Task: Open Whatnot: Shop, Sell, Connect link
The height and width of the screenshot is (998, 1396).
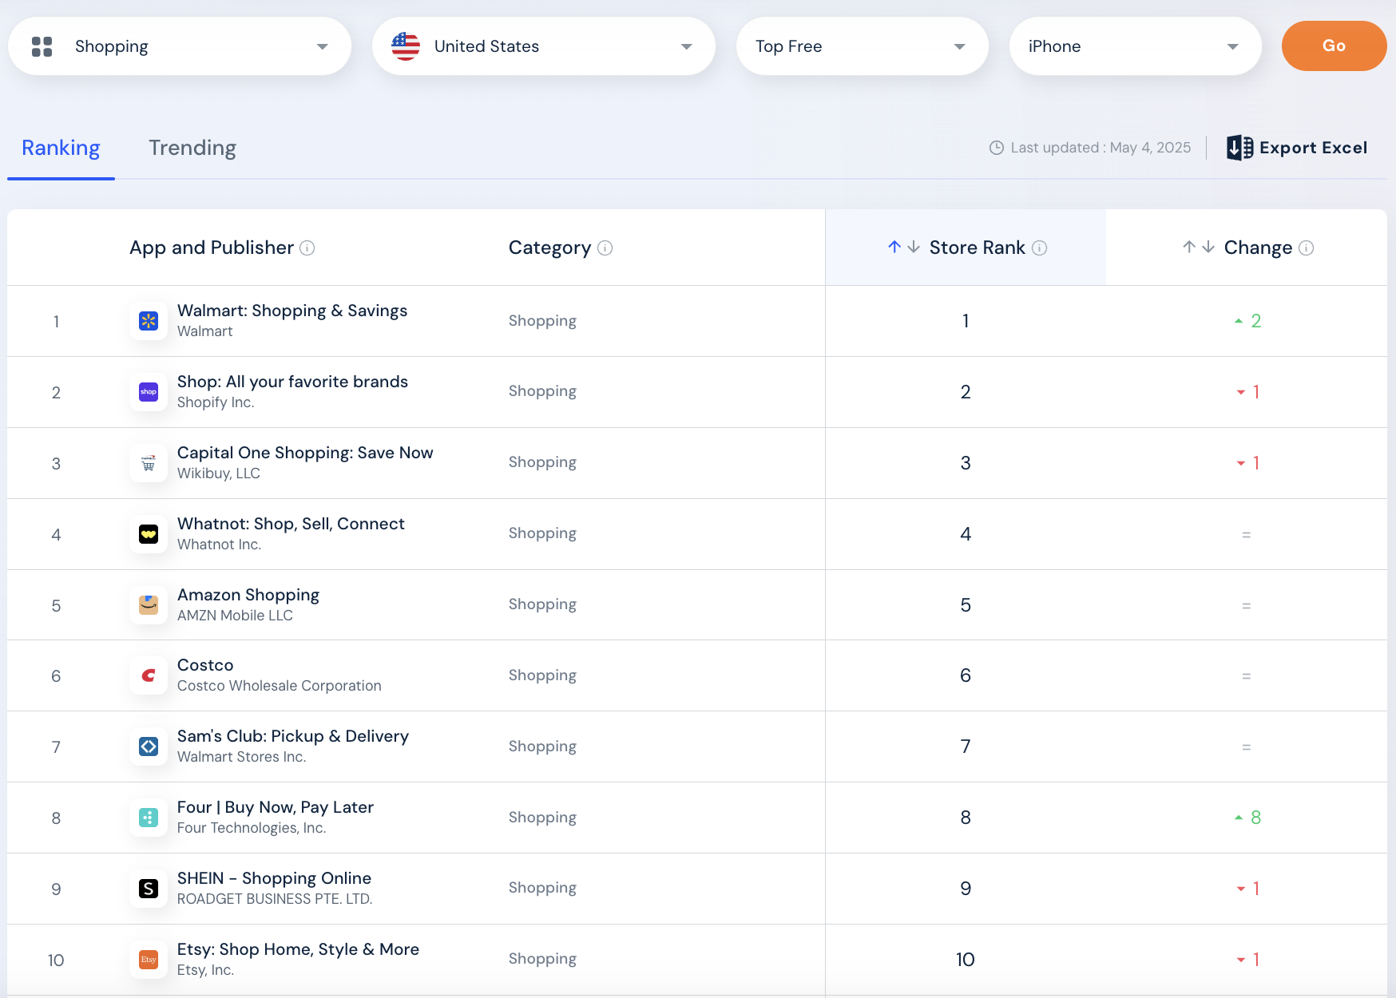Action: [291, 524]
